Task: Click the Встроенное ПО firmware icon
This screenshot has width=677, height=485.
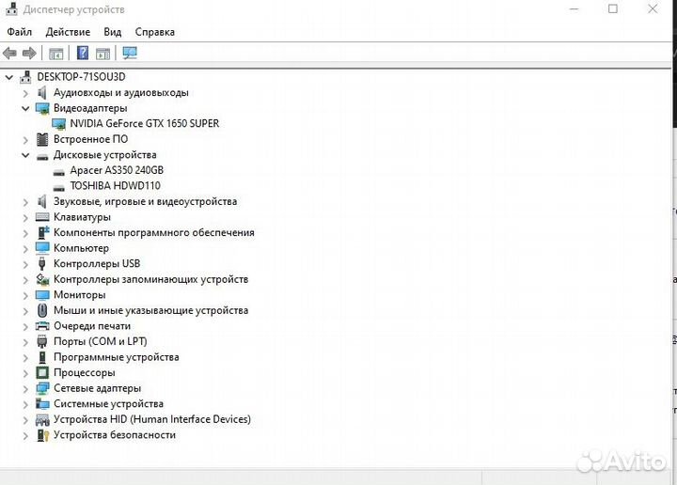Action: coord(42,139)
